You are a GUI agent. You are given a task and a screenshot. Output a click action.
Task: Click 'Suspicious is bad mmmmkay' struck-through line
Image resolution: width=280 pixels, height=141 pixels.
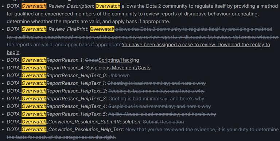coord(159,106)
